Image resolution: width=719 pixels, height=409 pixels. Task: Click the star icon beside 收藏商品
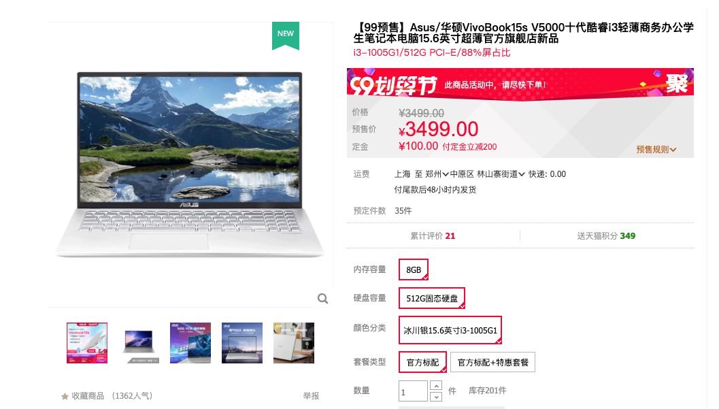(x=65, y=396)
